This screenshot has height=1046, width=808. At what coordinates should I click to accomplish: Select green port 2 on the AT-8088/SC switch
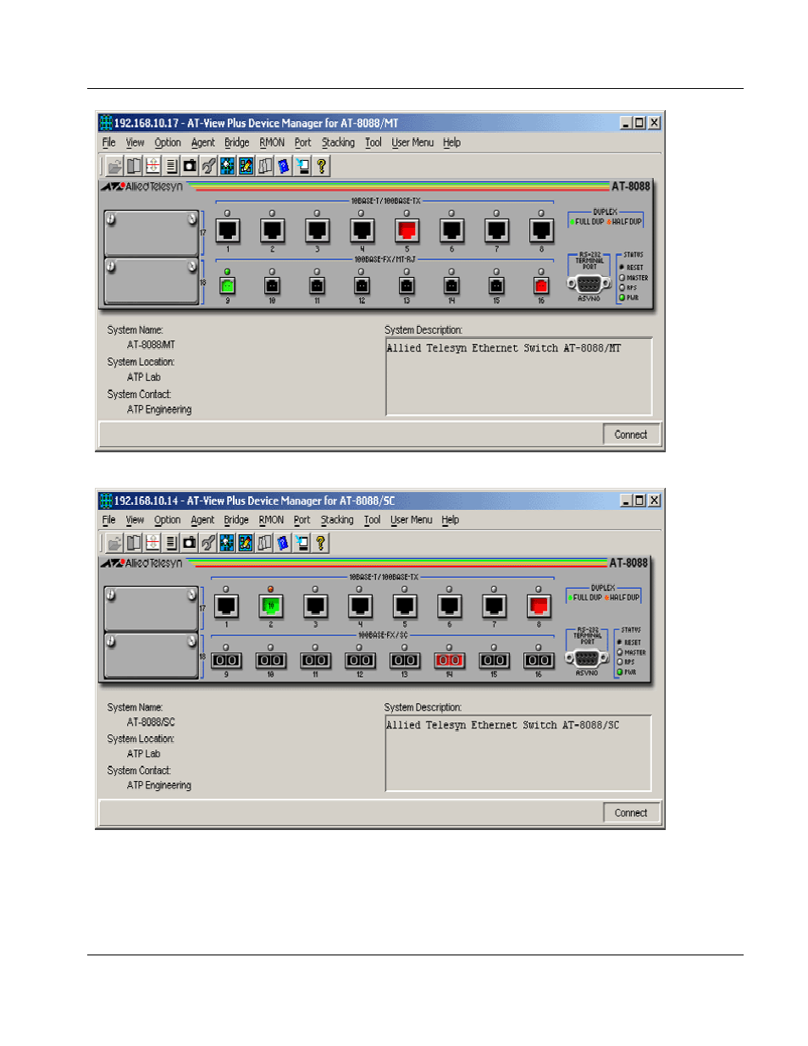pyautogui.click(x=271, y=606)
